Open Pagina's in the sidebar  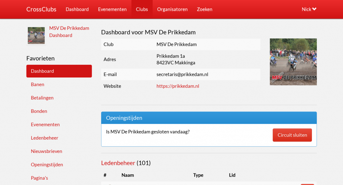click(40, 178)
